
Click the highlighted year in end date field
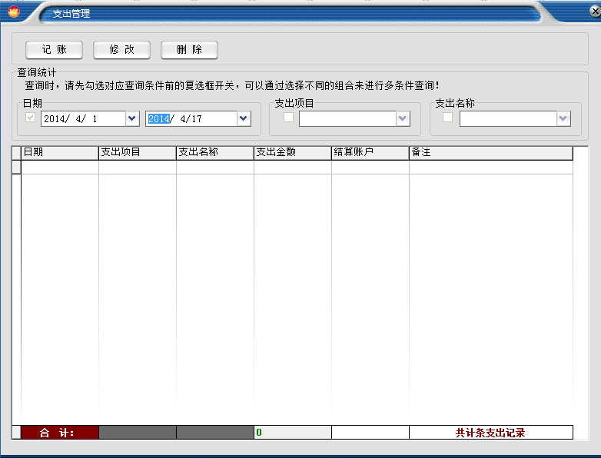pos(158,118)
